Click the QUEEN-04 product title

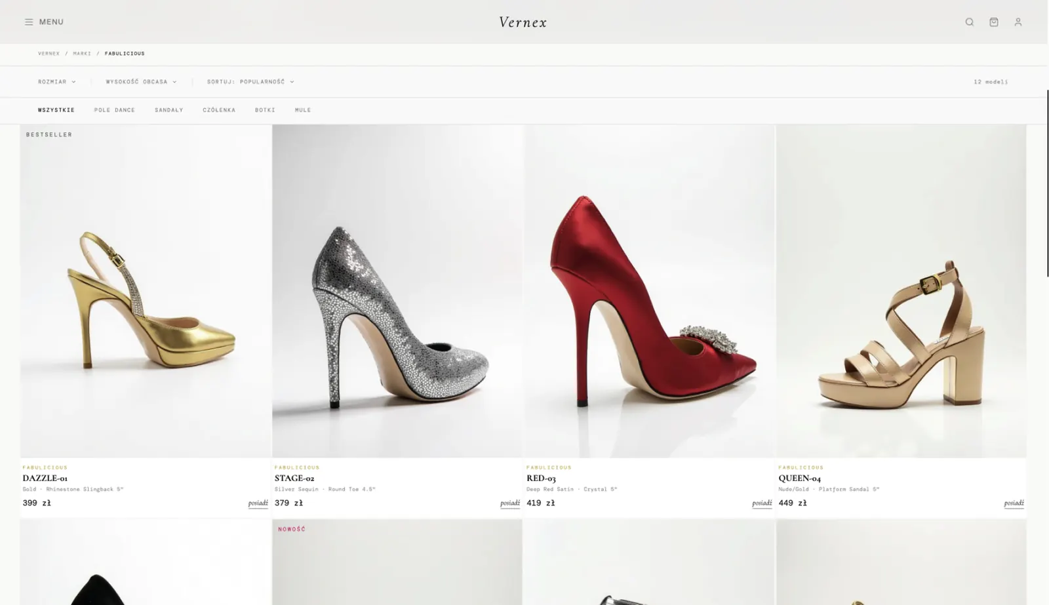[x=799, y=478]
